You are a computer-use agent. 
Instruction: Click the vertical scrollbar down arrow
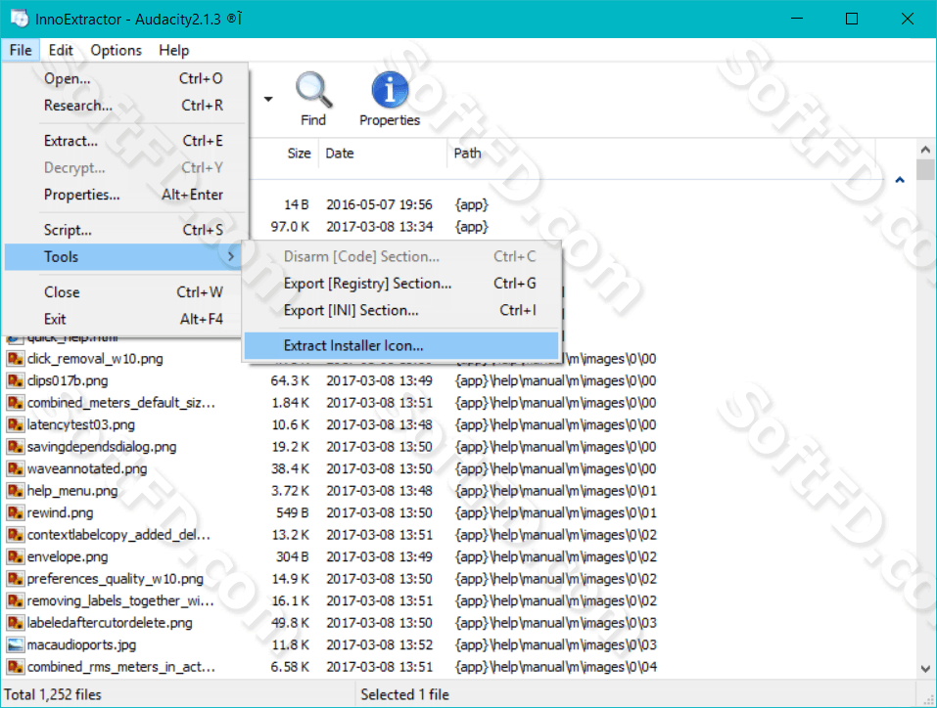coord(925,669)
